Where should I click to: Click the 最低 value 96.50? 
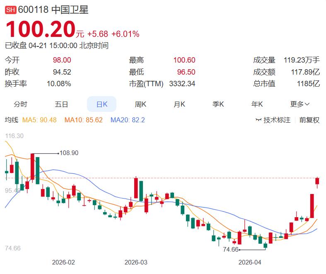click(186, 72)
